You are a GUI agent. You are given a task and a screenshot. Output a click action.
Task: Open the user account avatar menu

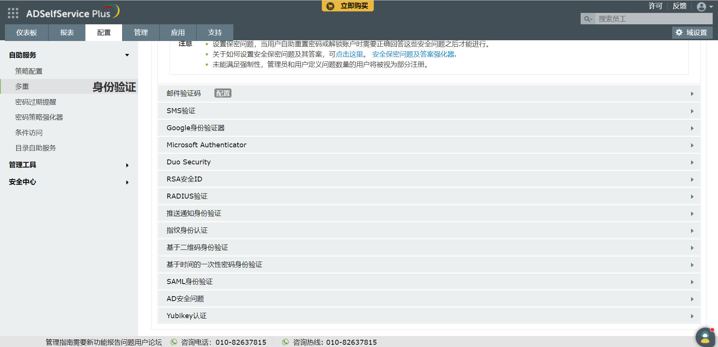705,6
